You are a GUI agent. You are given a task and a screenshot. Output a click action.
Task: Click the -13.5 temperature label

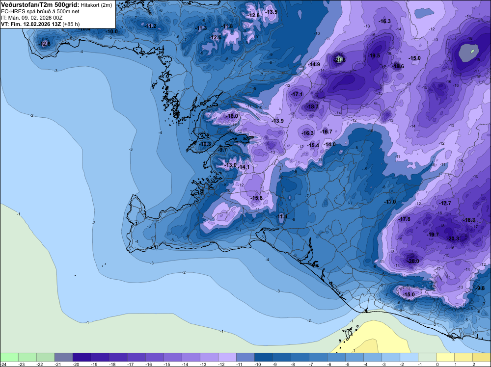coord(272,12)
